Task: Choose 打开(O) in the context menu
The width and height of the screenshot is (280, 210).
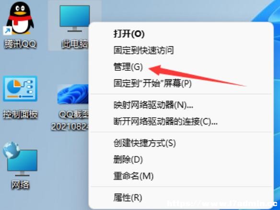Action: pos(129,34)
